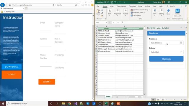Click the add new sheet plus icon
This screenshot has height=106, width=189.
[117, 97]
